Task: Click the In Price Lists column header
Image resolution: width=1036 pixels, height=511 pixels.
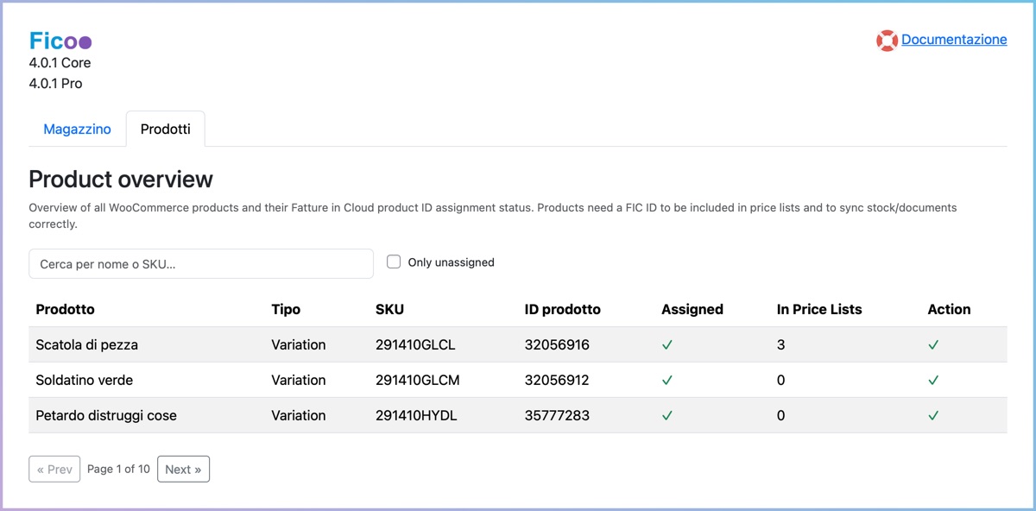Action: 818,309
